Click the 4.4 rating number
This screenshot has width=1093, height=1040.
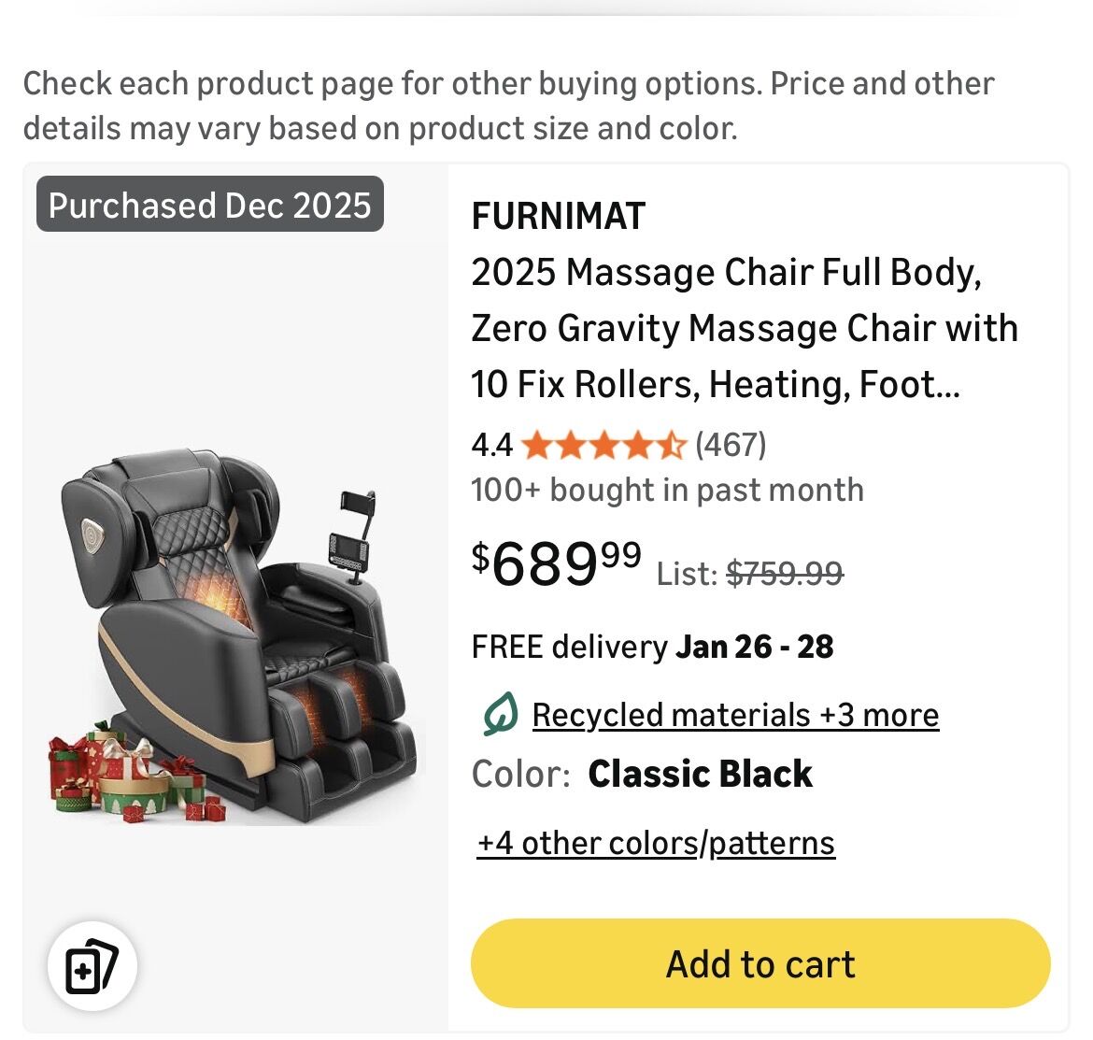pos(492,445)
